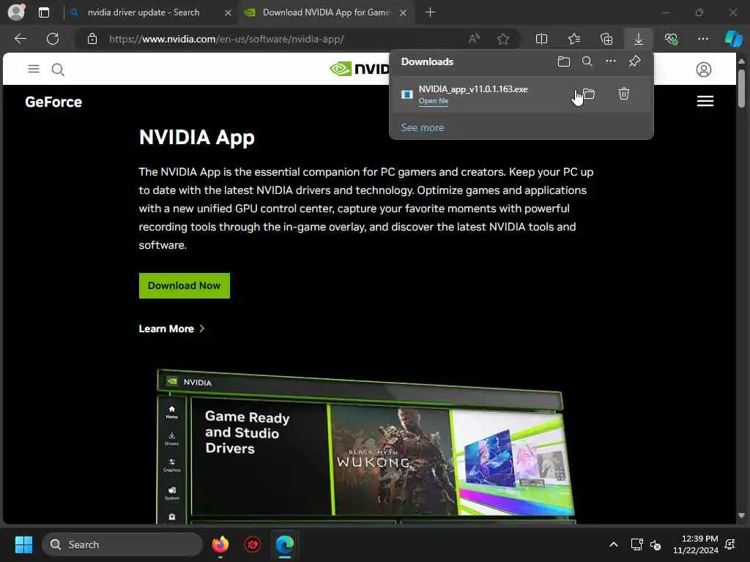Click Open file under NVIDIA_app download
The width and height of the screenshot is (750, 562).
tap(434, 101)
